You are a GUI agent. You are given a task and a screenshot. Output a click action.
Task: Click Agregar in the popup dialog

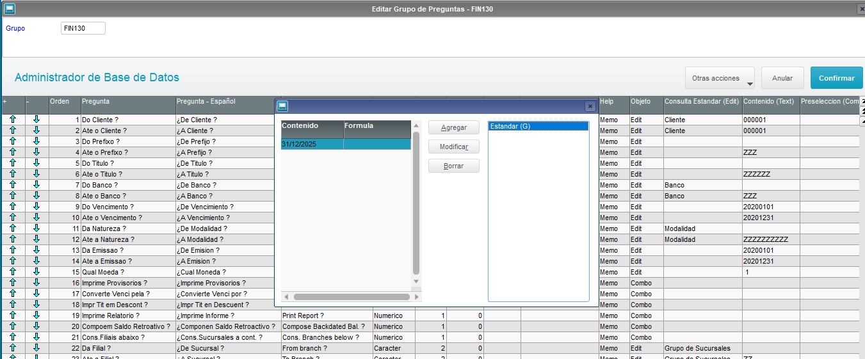pyautogui.click(x=454, y=128)
